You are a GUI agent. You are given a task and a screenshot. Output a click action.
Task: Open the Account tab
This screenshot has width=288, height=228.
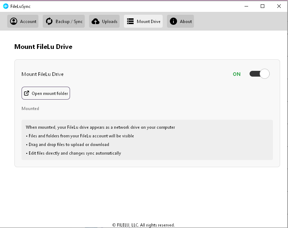(x=23, y=21)
